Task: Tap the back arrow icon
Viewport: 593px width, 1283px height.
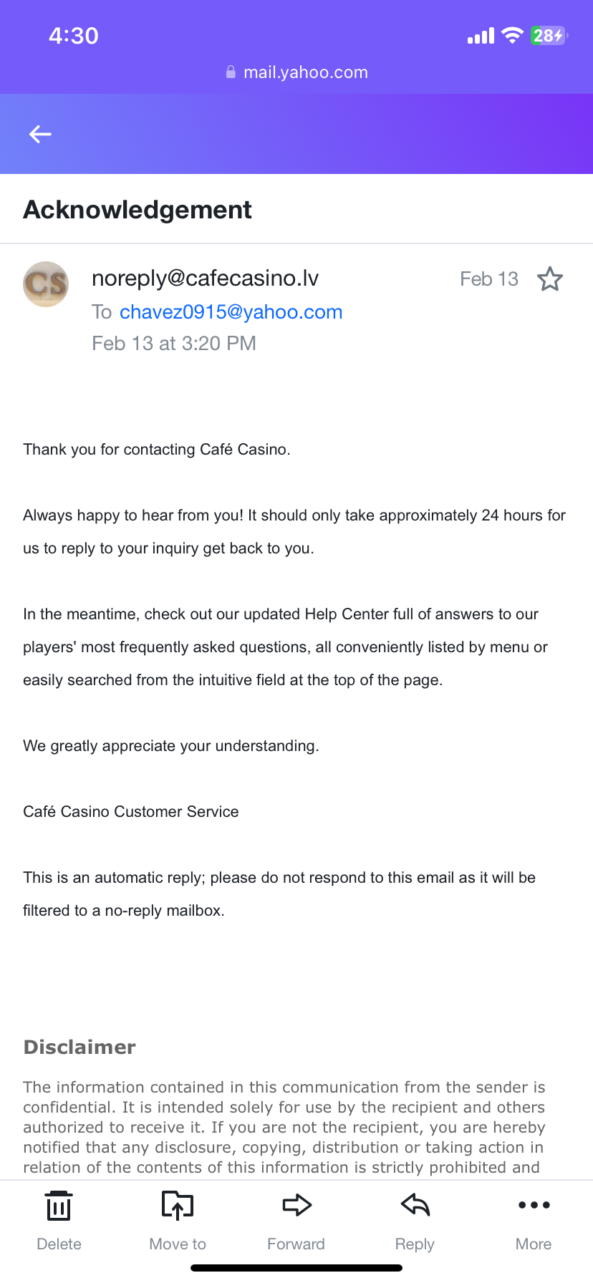Action: click(40, 134)
